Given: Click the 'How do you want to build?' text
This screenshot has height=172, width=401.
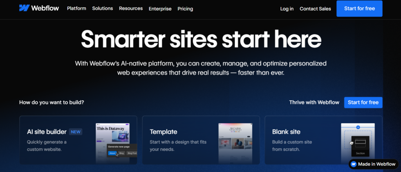Looking at the screenshot, I should click(51, 103).
